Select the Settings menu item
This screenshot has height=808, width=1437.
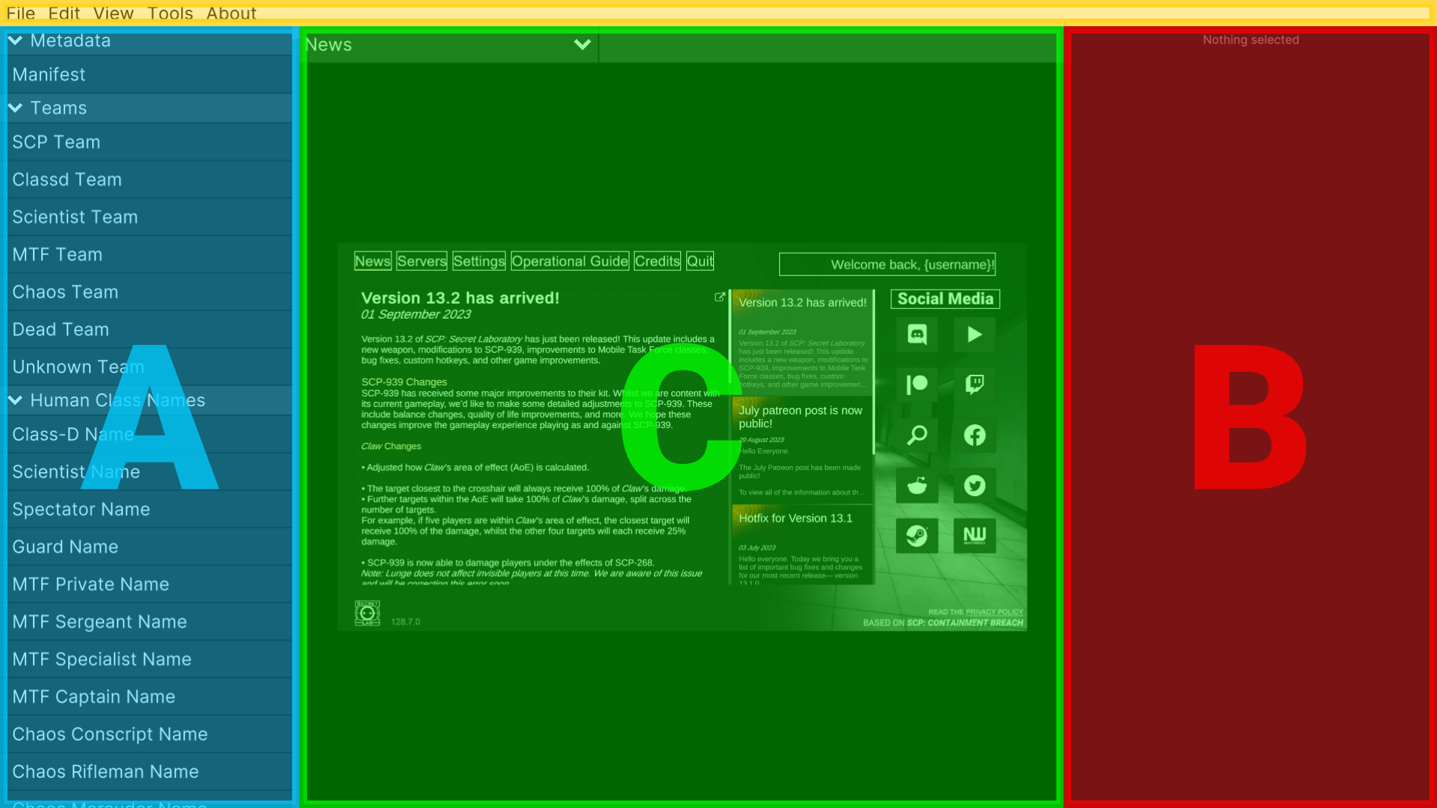479,260
